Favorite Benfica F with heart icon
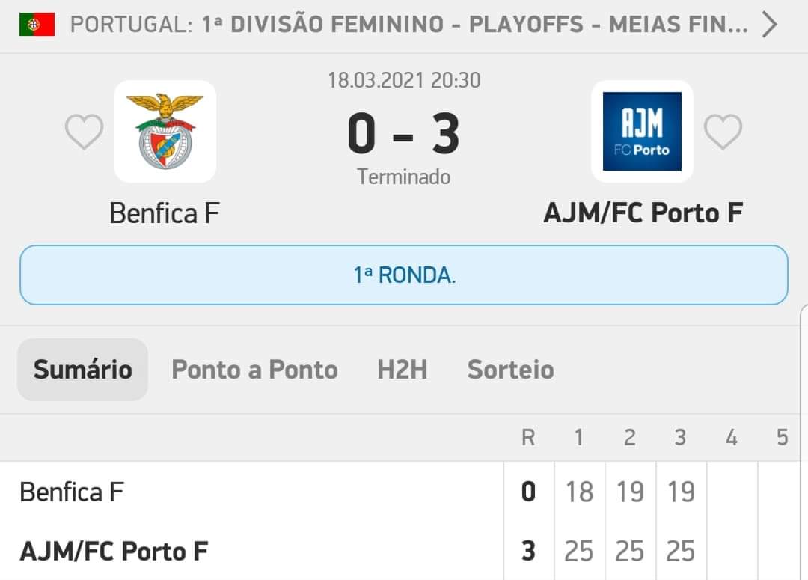This screenshot has width=808, height=580. pyautogui.click(x=84, y=132)
